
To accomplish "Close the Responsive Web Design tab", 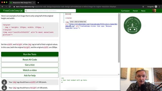I will pos(34,3).
